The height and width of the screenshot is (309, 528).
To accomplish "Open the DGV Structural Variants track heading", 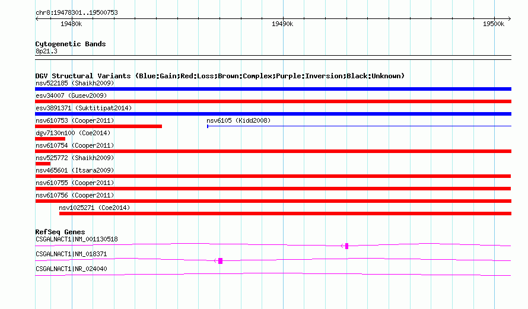I will click(x=220, y=76).
